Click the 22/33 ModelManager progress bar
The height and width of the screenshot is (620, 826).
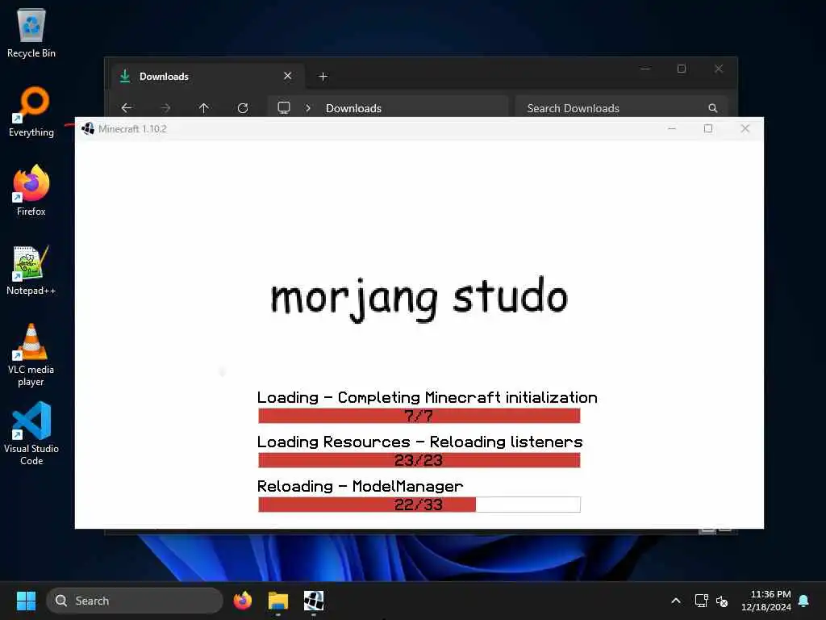(x=419, y=505)
